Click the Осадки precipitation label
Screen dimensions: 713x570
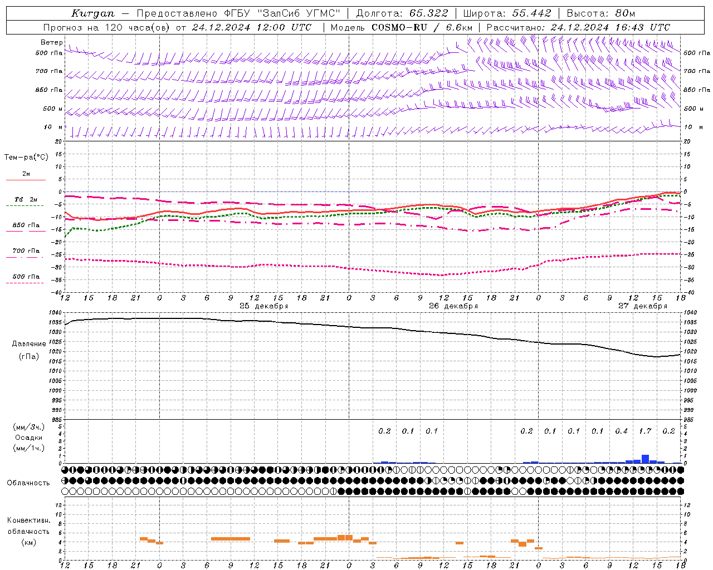coord(29,438)
